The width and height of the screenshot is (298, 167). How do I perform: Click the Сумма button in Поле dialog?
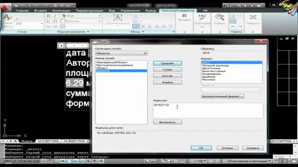click(168, 70)
